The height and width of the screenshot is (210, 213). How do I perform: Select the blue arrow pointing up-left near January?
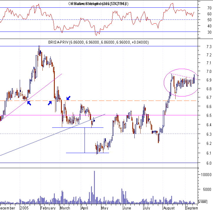(29, 103)
